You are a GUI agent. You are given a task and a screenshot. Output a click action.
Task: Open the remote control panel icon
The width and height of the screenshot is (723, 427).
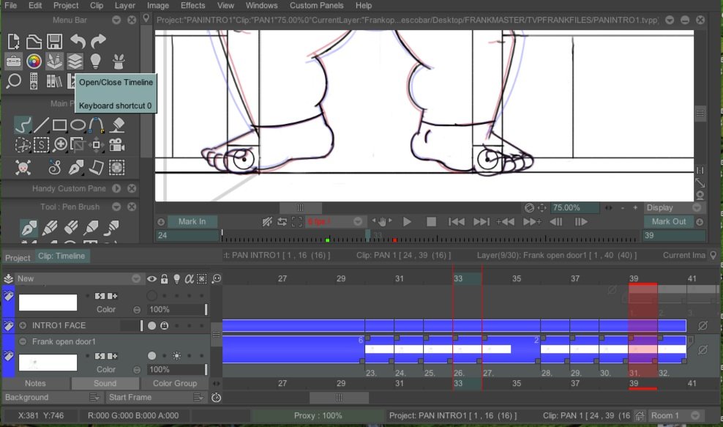34,81
